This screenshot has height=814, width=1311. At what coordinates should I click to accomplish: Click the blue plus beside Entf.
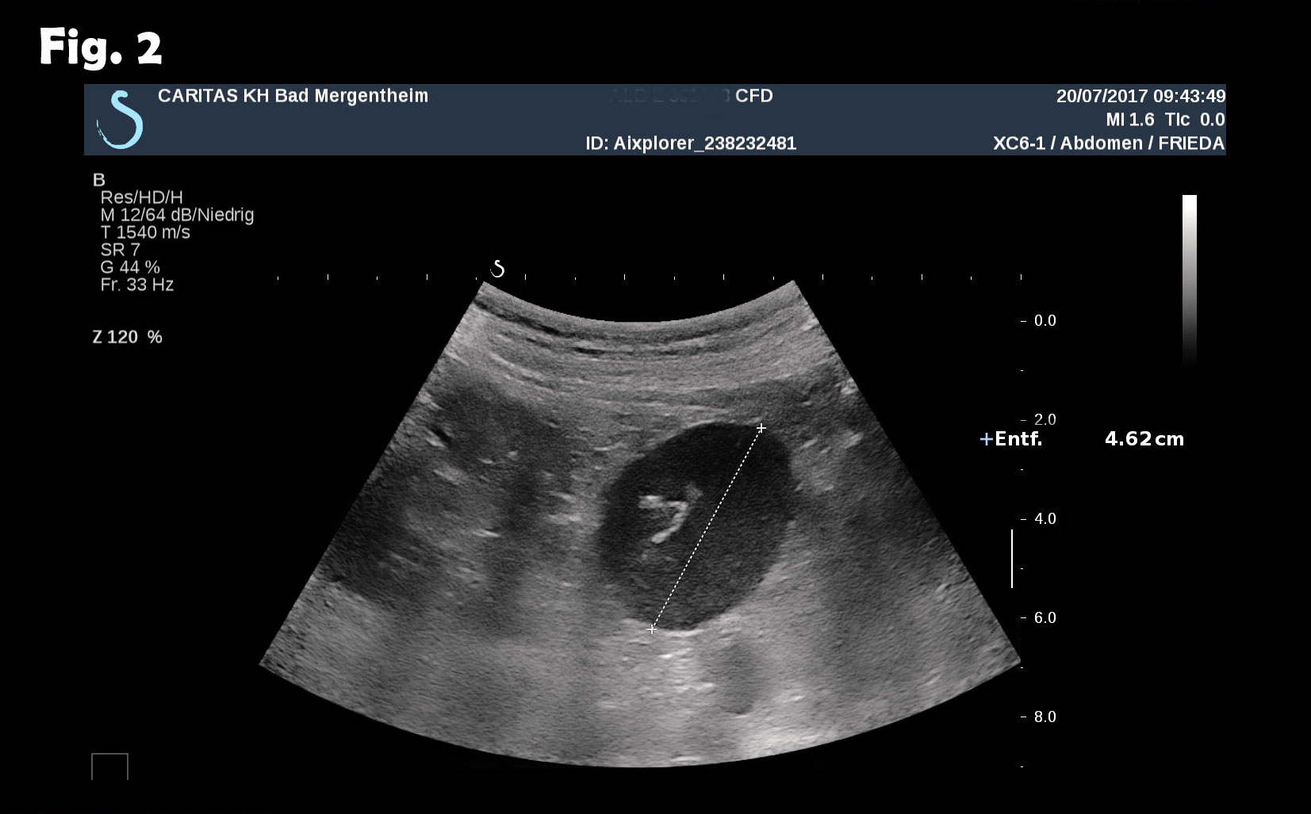point(986,439)
